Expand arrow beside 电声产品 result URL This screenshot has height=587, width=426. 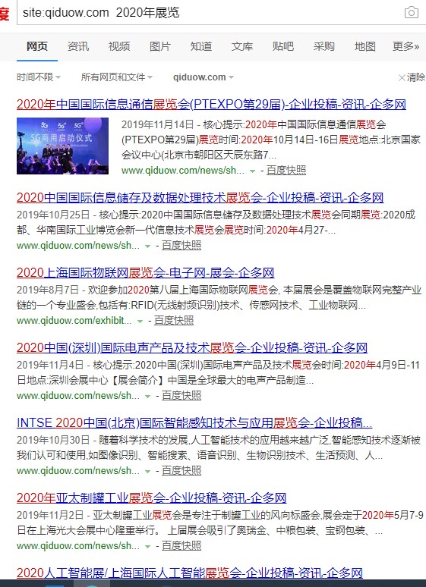(148, 396)
